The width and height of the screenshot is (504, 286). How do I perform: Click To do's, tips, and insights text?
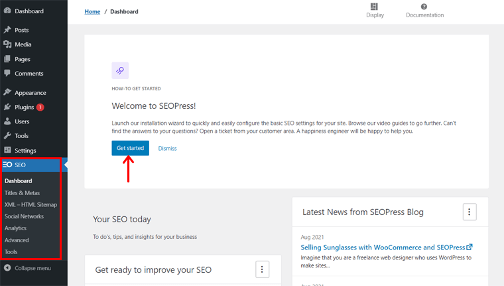[145, 237]
